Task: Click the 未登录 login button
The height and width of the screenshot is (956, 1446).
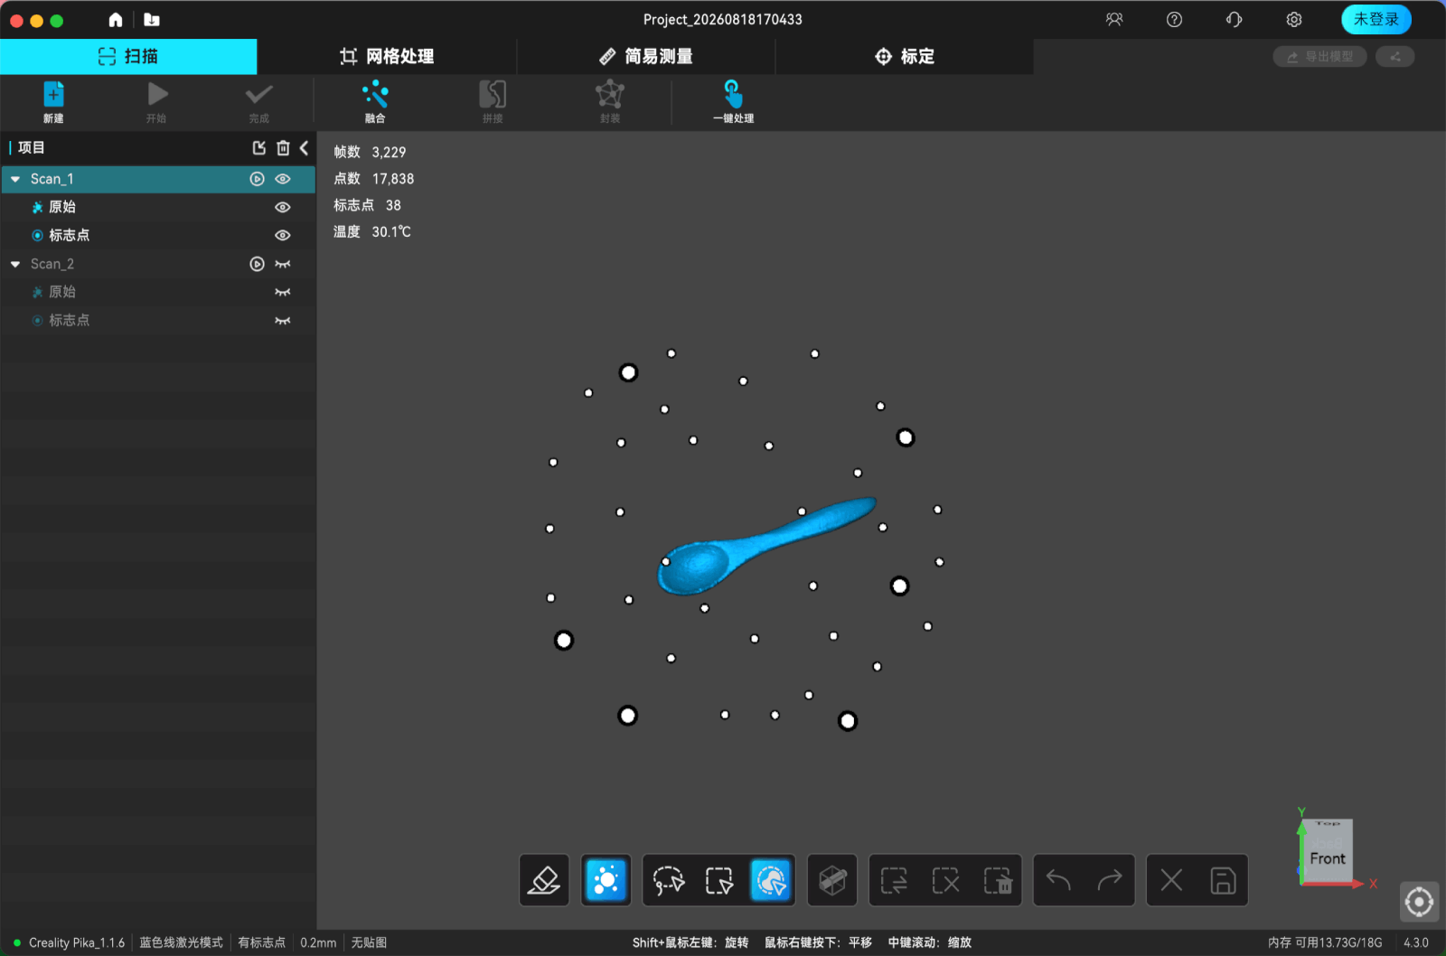Action: (x=1376, y=19)
